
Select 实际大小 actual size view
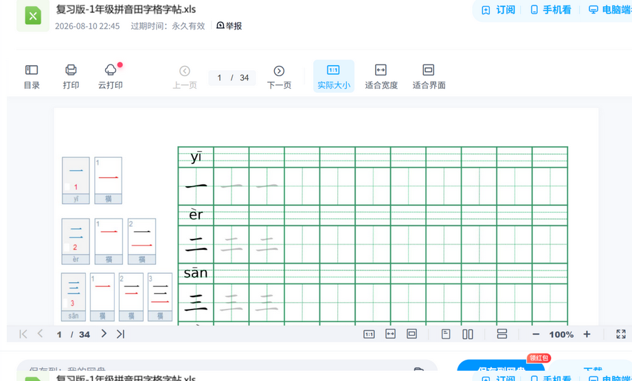point(334,76)
